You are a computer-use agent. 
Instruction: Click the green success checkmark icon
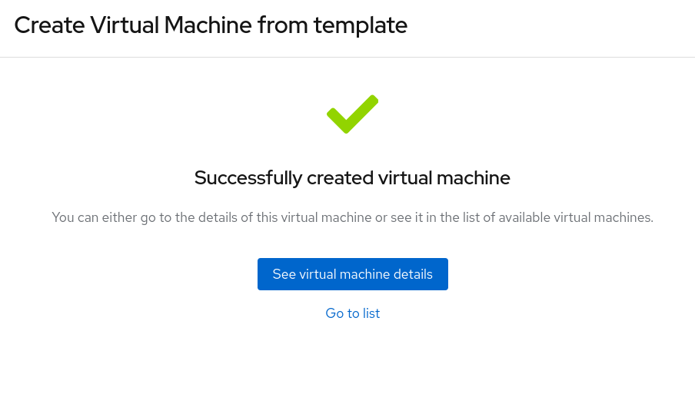(x=352, y=114)
